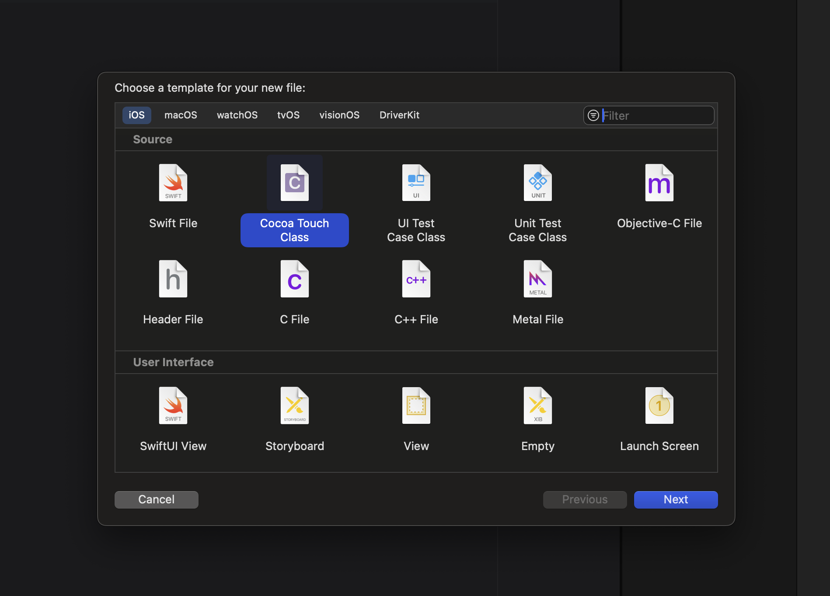Screen dimensions: 830x596
Task: Click the "Swift File" label
Action: (x=173, y=223)
